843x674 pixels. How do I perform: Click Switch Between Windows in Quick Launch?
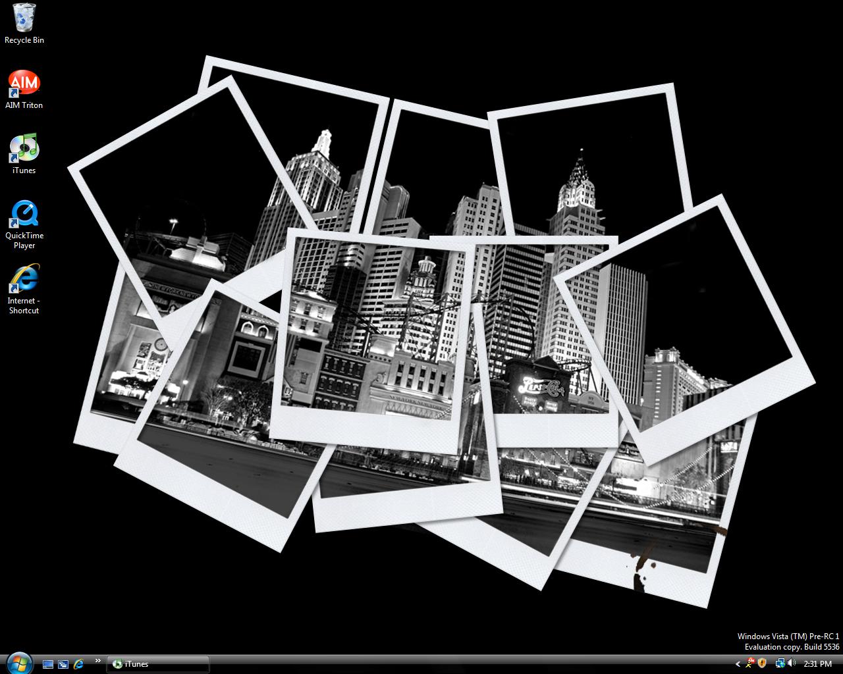click(63, 664)
